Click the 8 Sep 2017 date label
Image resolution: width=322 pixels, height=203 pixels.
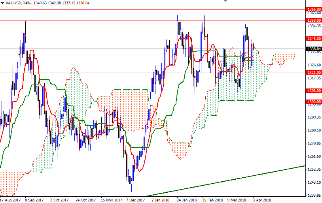point(34,200)
